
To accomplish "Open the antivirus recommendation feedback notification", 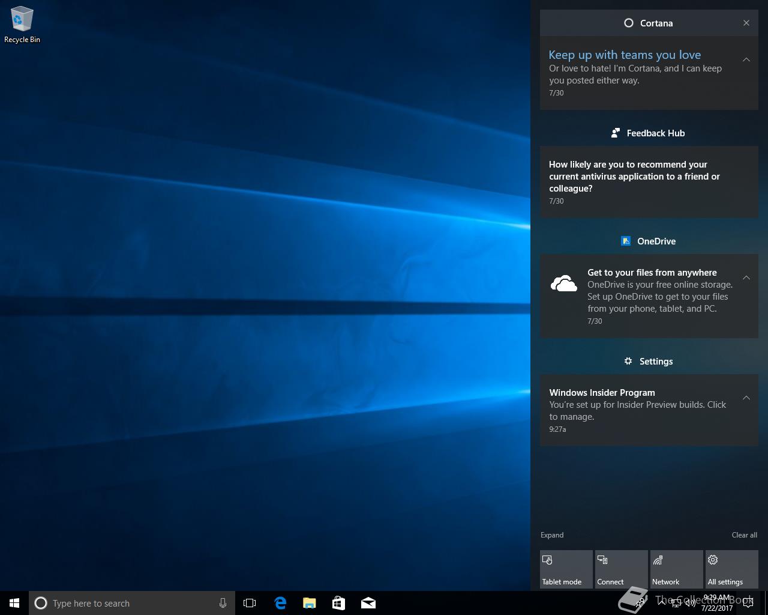I will pyautogui.click(x=649, y=182).
